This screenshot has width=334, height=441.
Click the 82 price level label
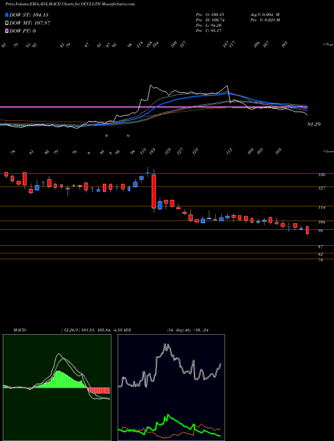coord(321,255)
